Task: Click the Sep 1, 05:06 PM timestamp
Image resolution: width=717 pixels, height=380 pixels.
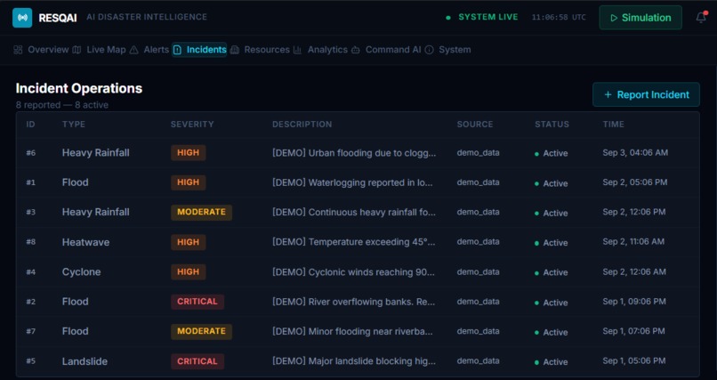Action: click(x=633, y=361)
